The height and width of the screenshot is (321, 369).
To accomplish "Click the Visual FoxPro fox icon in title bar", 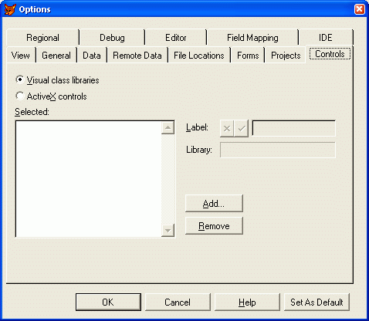I will (x=10, y=9).
